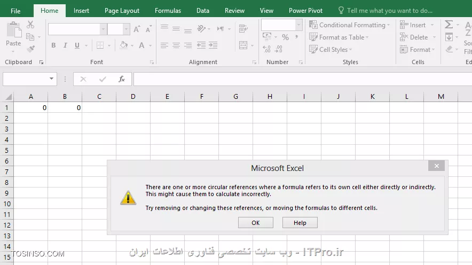Viewport: 472px width, 265px height.
Task: Click the formula bar input
Action: (303, 79)
